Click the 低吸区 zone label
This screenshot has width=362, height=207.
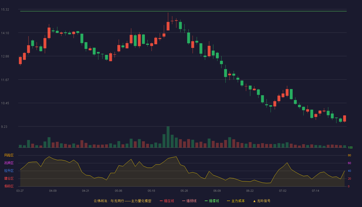(x=9, y=186)
